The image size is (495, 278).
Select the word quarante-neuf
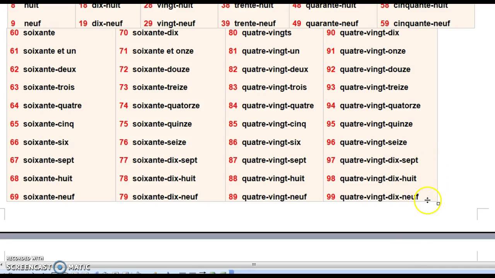pos(332,24)
